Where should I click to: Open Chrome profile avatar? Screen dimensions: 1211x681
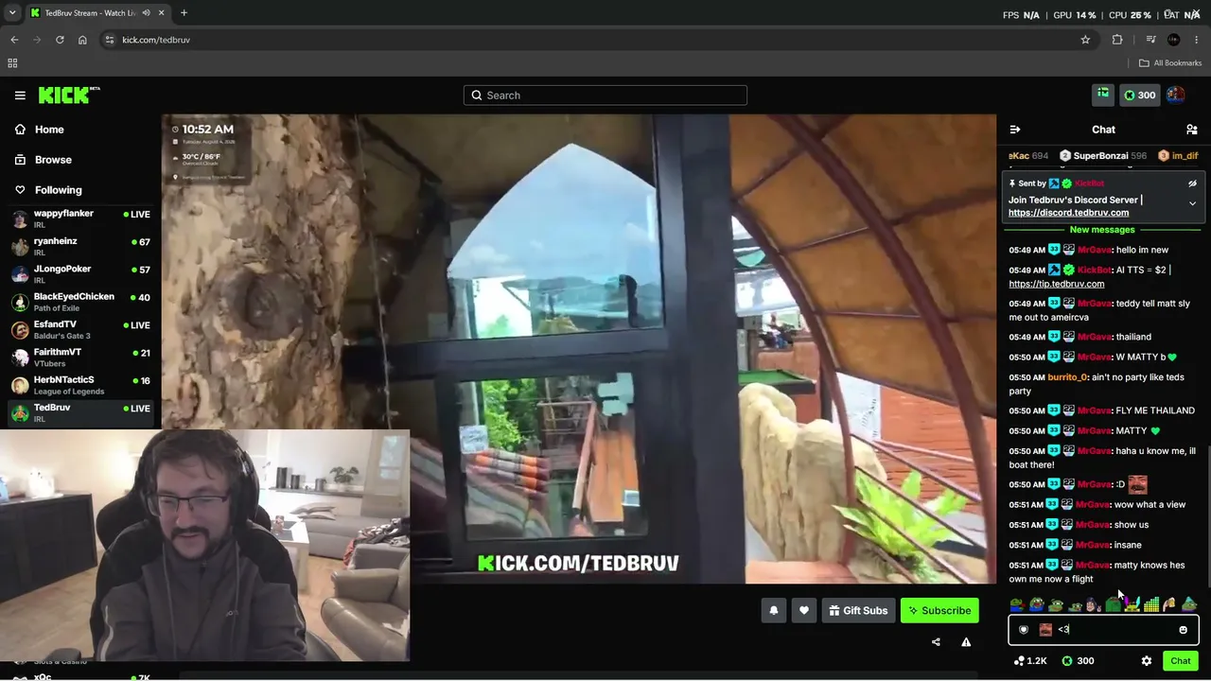(1174, 40)
